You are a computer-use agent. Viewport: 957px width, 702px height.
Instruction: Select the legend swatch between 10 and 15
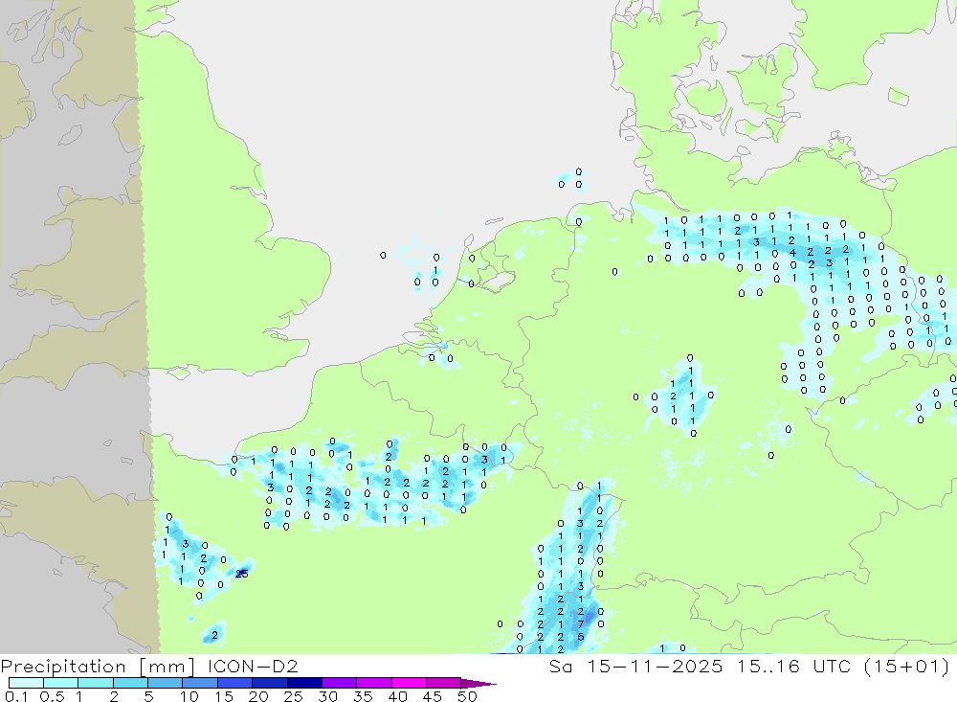(200, 683)
